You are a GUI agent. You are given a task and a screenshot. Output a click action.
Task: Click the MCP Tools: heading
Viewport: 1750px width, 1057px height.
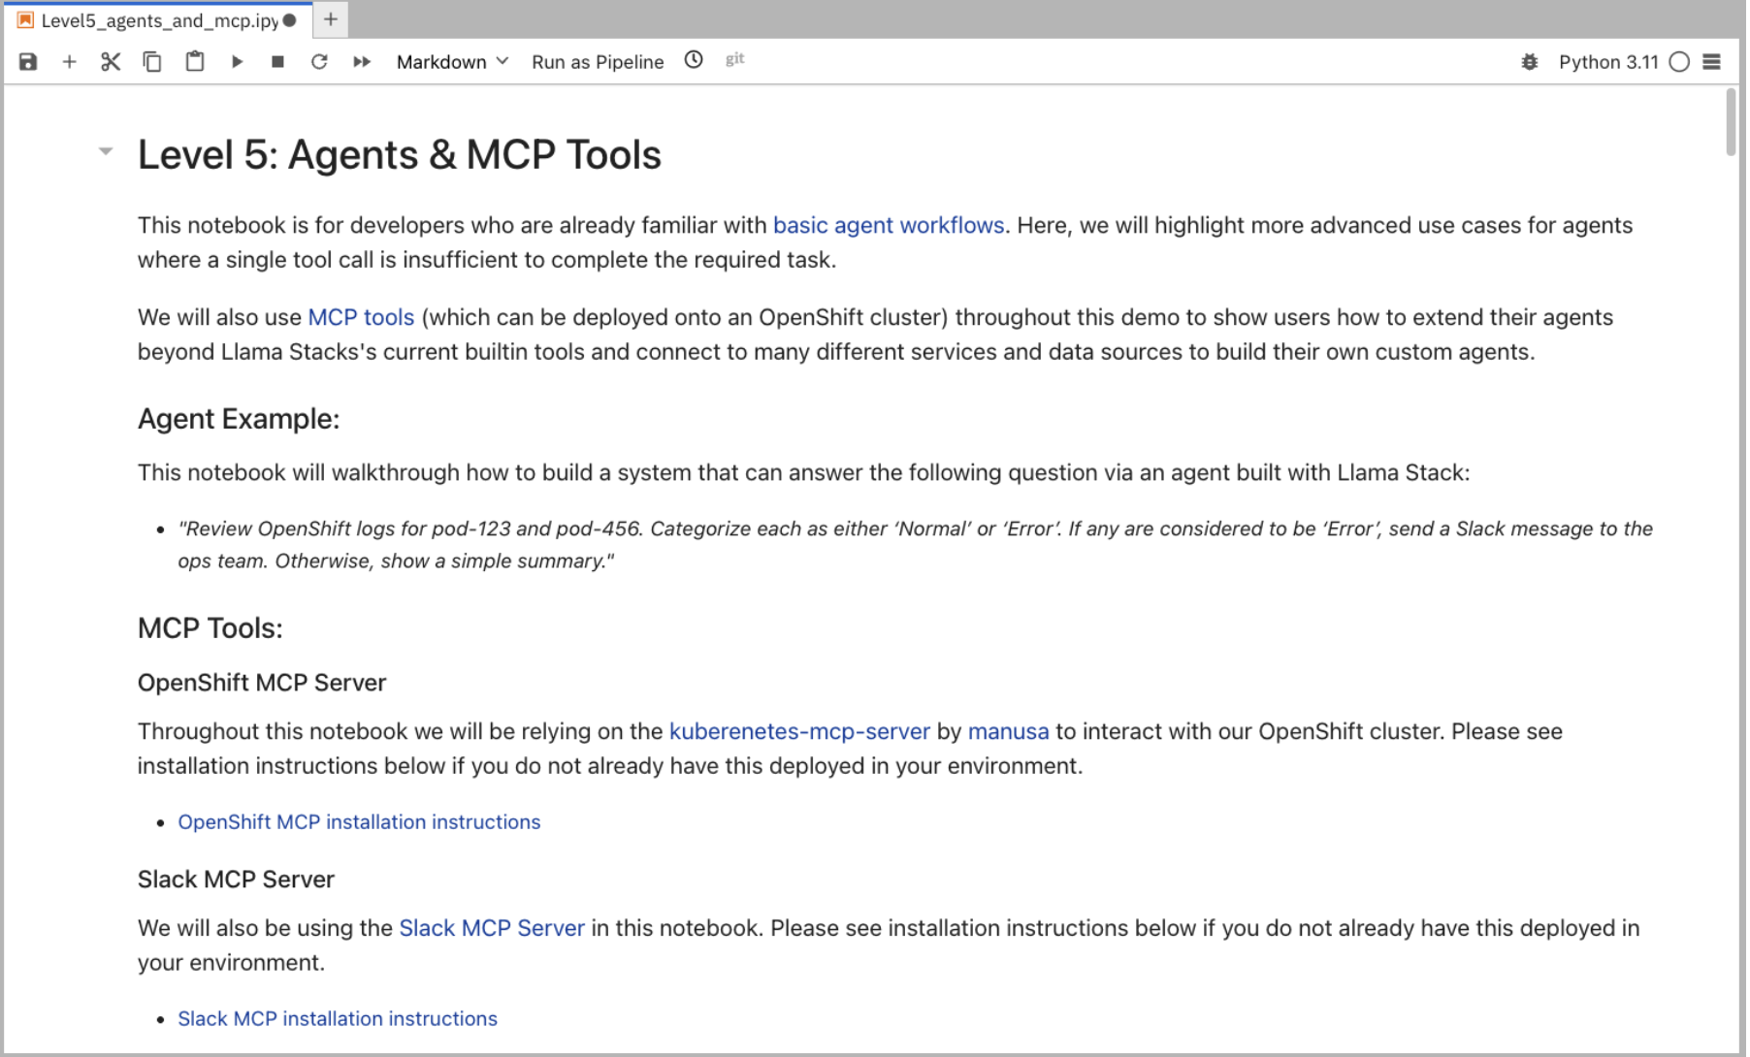(211, 628)
